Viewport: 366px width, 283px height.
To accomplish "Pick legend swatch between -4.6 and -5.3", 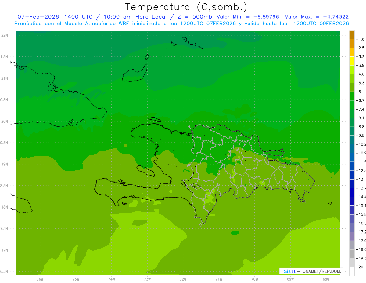I will coord(352,78).
